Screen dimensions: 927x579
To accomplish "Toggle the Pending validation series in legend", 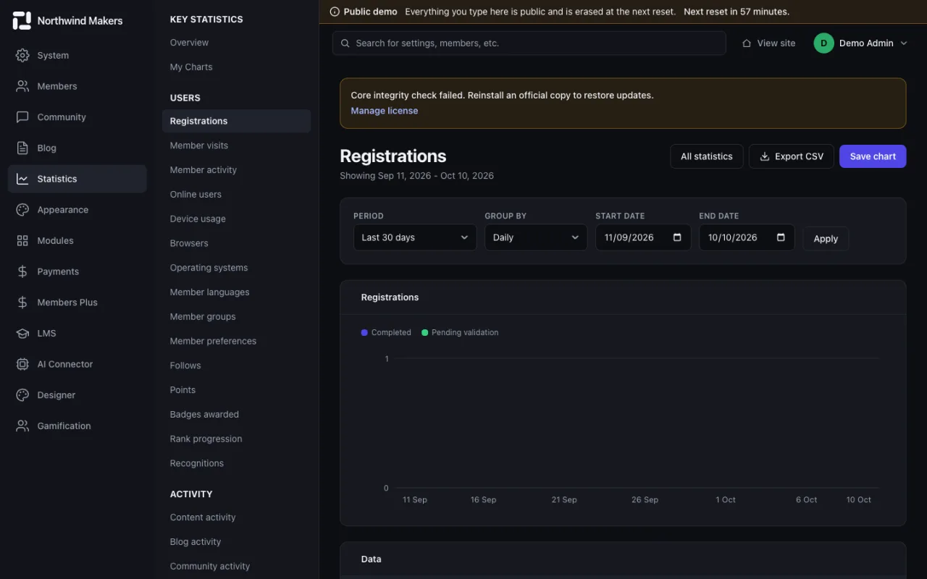I will click(460, 333).
